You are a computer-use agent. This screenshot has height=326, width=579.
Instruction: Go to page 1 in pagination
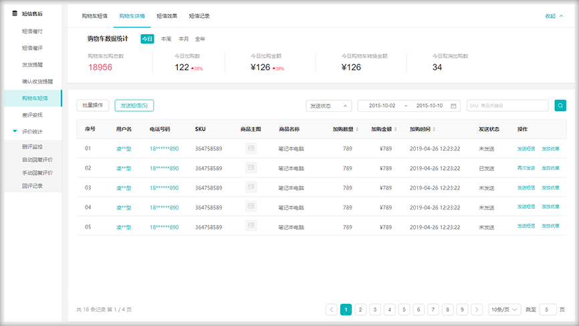pyautogui.click(x=346, y=310)
